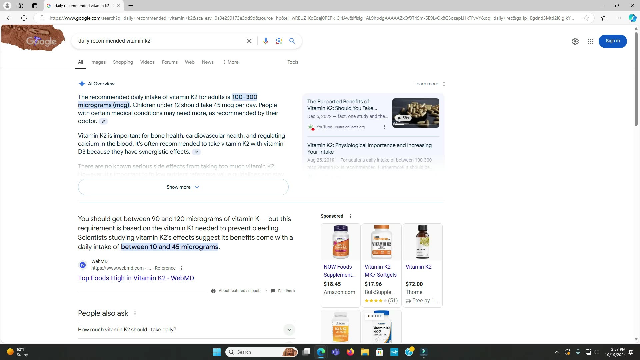Open the More search filters dropdown
The width and height of the screenshot is (640, 360).
(x=231, y=62)
